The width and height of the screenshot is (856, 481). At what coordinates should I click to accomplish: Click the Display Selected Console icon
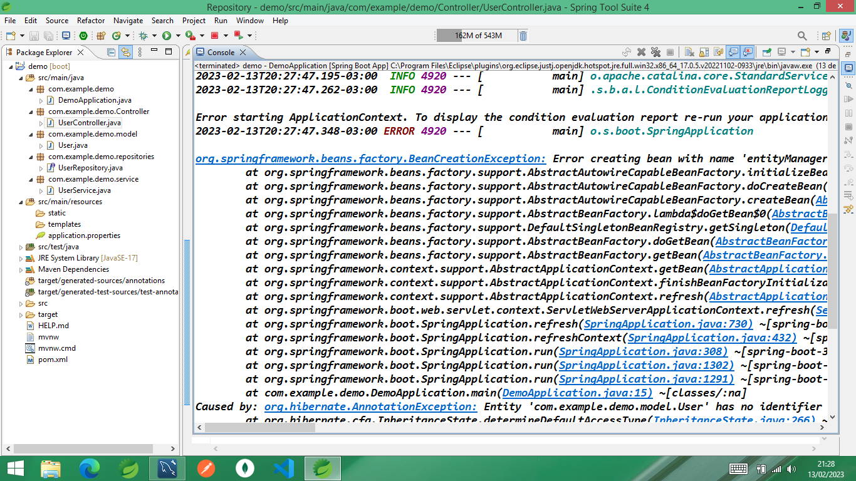click(x=781, y=52)
